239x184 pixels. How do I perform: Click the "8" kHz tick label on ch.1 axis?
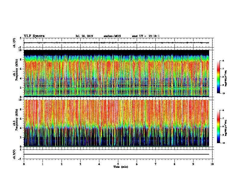pyautogui.click(x=21, y=60)
